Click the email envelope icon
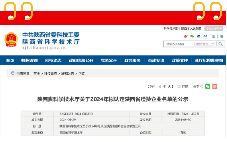The image size is (227, 142). pyautogui.click(x=198, y=36)
